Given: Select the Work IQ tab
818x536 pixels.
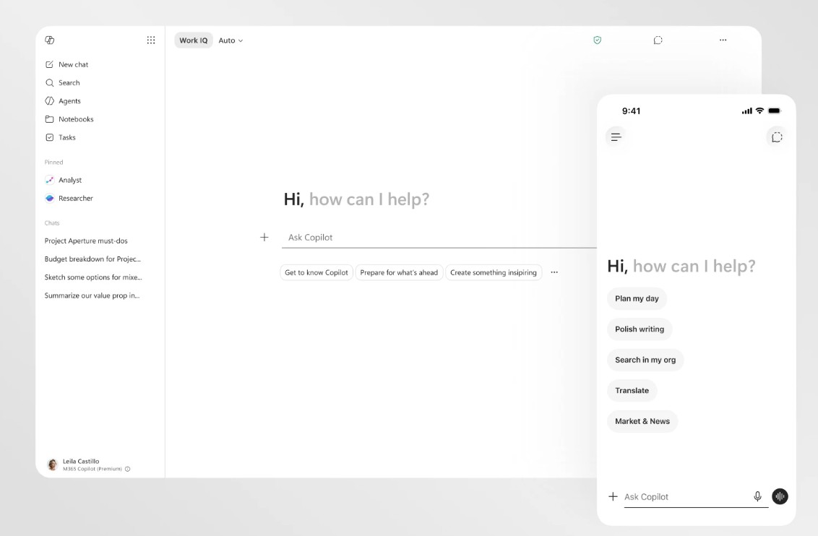Looking at the screenshot, I should 194,40.
